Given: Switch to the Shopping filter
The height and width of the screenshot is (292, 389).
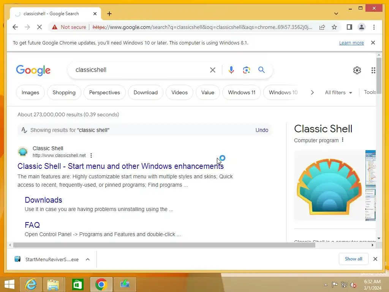Looking at the screenshot, I should point(64,92).
